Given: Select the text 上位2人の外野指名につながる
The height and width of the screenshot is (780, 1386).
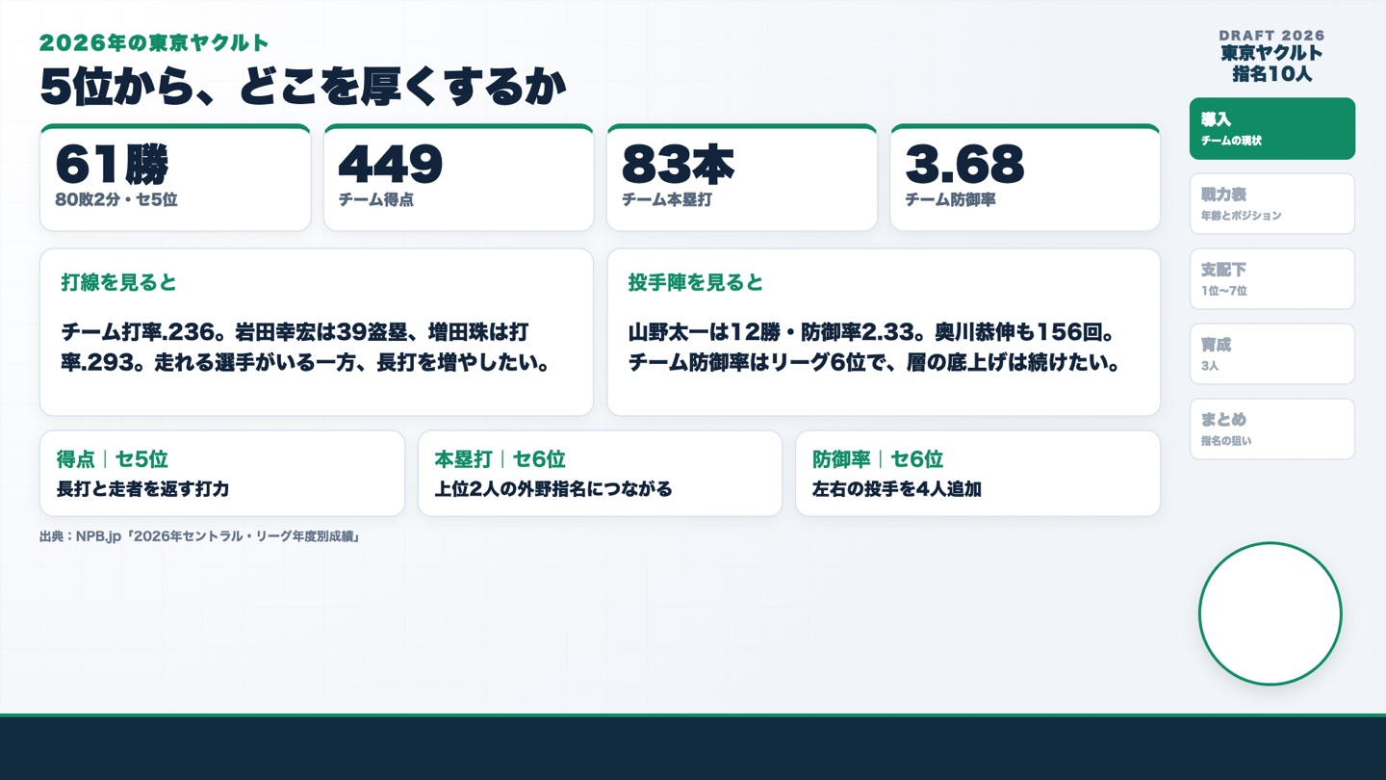Looking at the screenshot, I should pyautogui.click(x=553, y=489).
